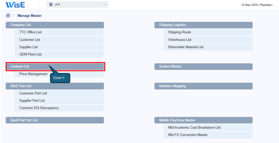The width and height of the screenshot is (279, 143).
Task: Click the System Master header
Action: (x=203, y=66)
